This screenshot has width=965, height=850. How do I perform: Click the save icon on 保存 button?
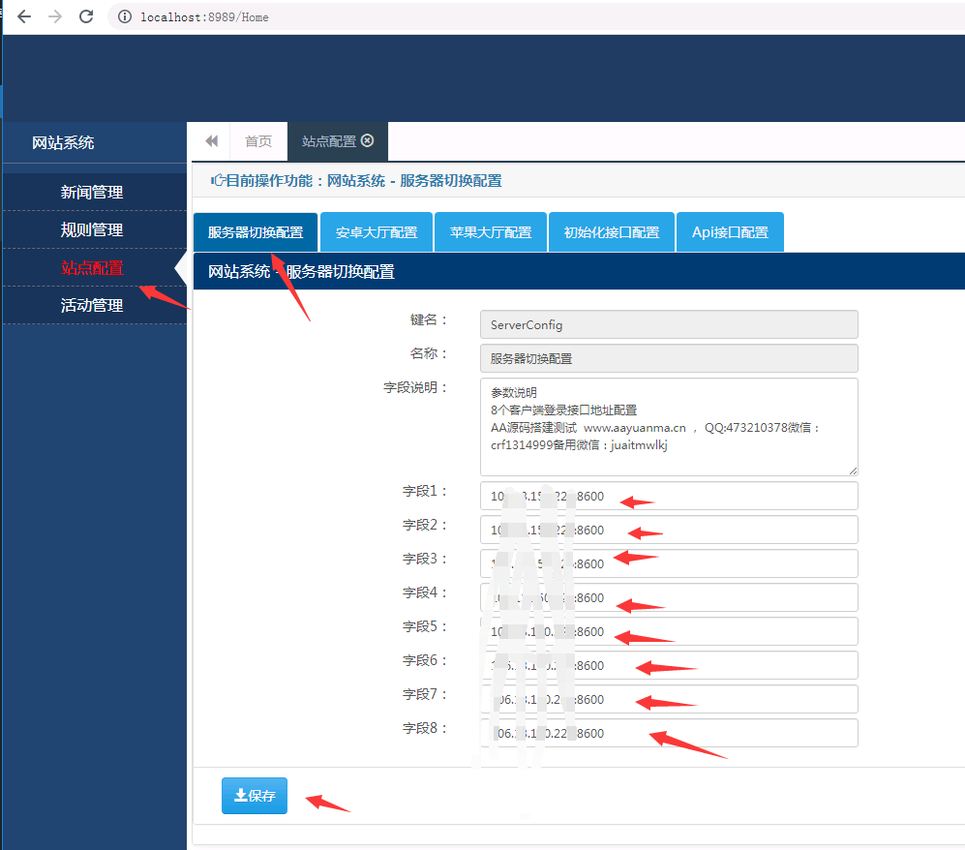click(238, 795)
